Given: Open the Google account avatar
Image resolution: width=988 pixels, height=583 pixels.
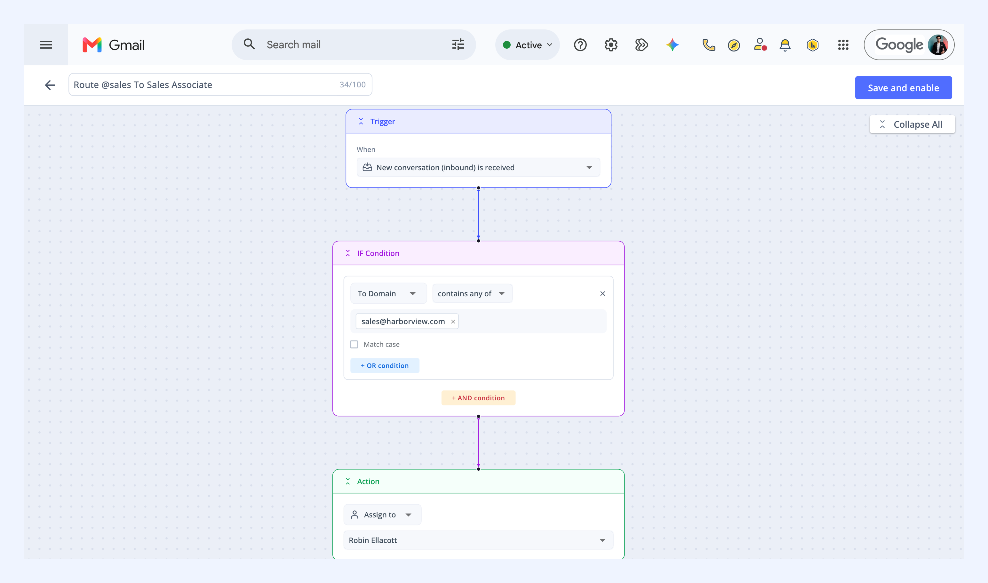Looking at the screenshot, I should pyautogui.click(x=938, y=45).
